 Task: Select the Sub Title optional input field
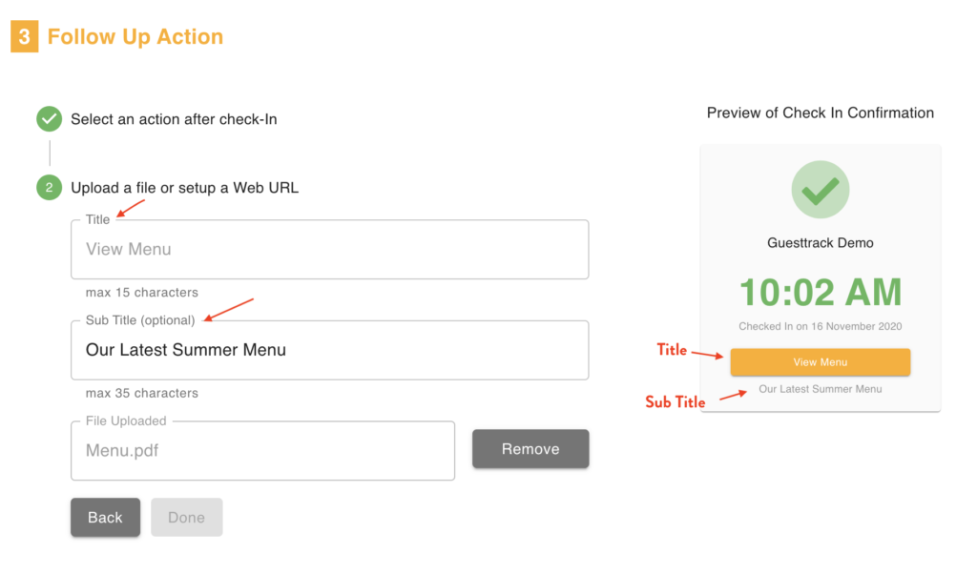click(x=329, y=350)
